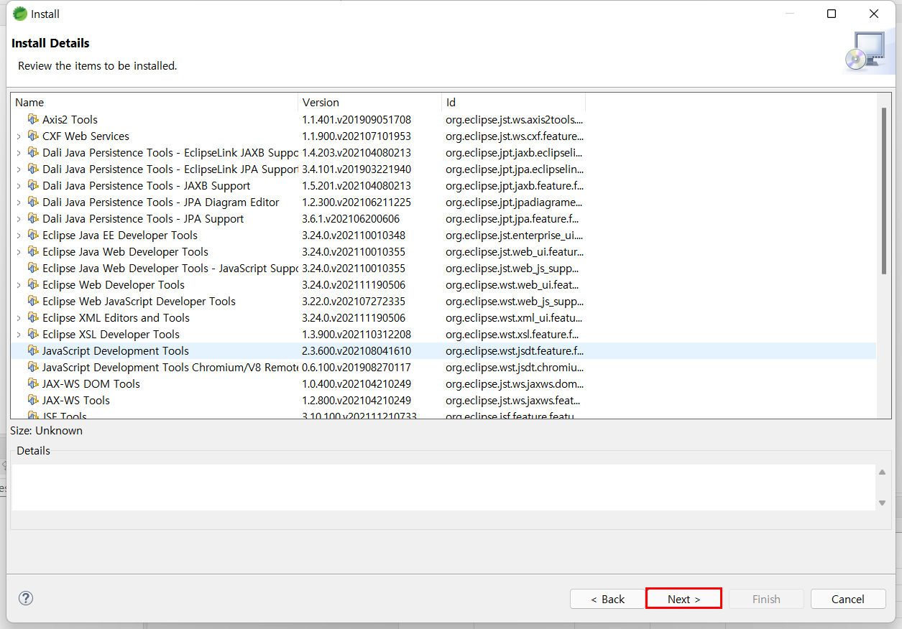902x629 pixels.
Task: Click inside the Details text area
Action: 443,487
